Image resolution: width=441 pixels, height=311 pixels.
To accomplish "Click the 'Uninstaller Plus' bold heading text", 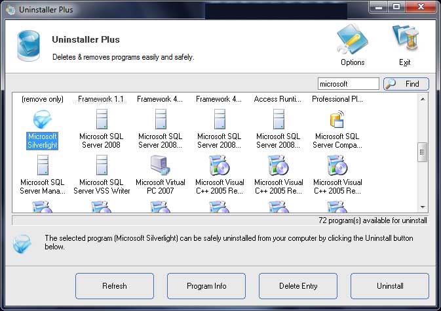I will (86, 39).
